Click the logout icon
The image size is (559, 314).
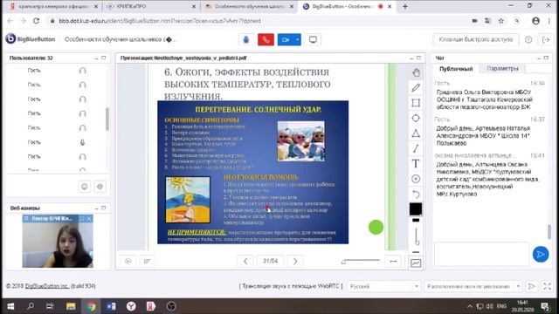tap(546, 39)
